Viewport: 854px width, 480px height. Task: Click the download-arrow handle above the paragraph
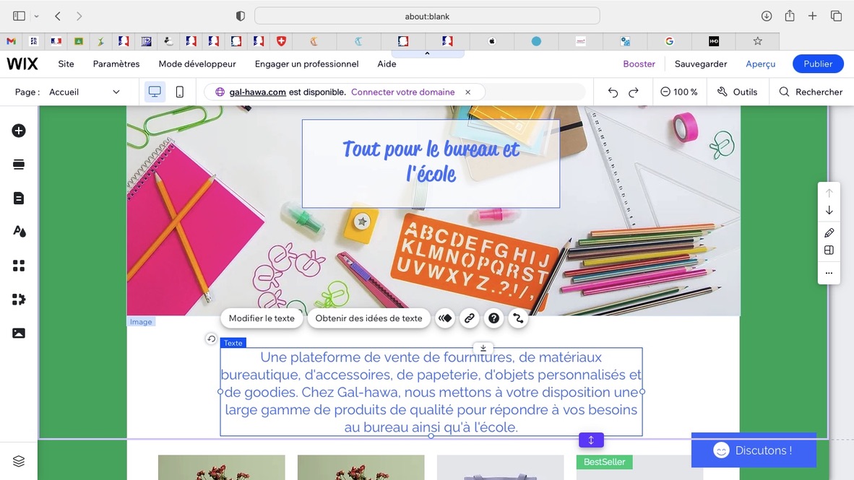483,349
